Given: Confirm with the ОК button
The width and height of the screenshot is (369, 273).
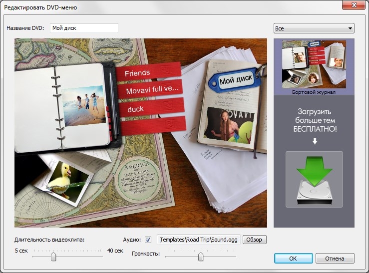Looking at the screenshot, I should [294, 259].
